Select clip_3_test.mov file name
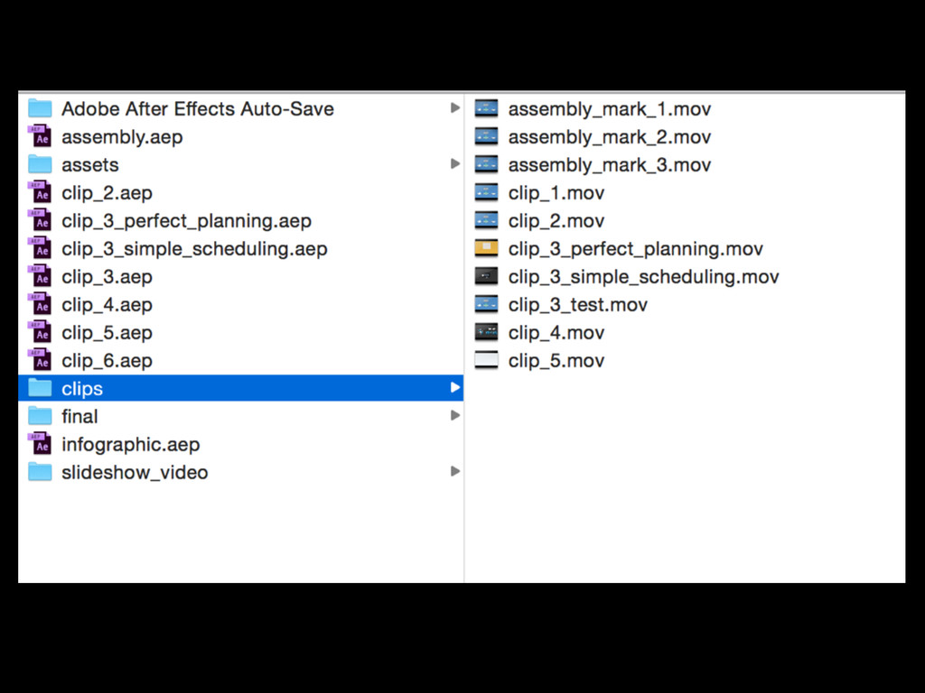This screenshot has height=693, width=925. pyautogui.click(x=577, y=305)
